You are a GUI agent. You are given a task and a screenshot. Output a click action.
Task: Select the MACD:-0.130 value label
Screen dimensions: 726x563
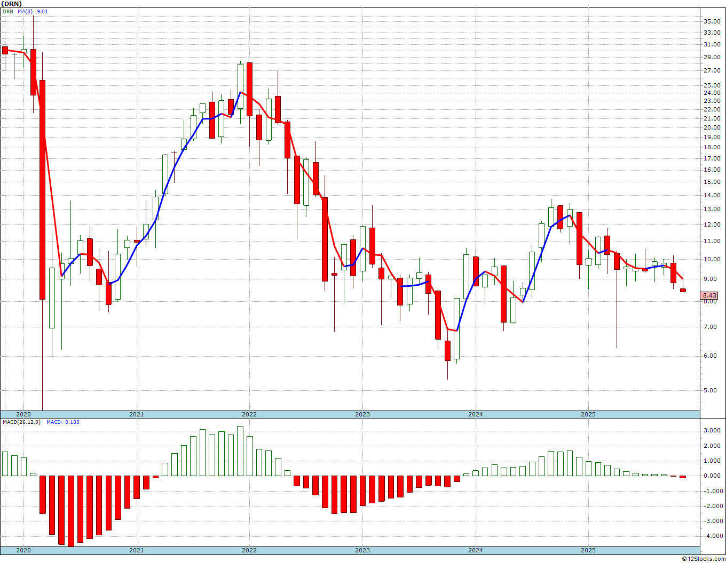[x=62, y=422]
